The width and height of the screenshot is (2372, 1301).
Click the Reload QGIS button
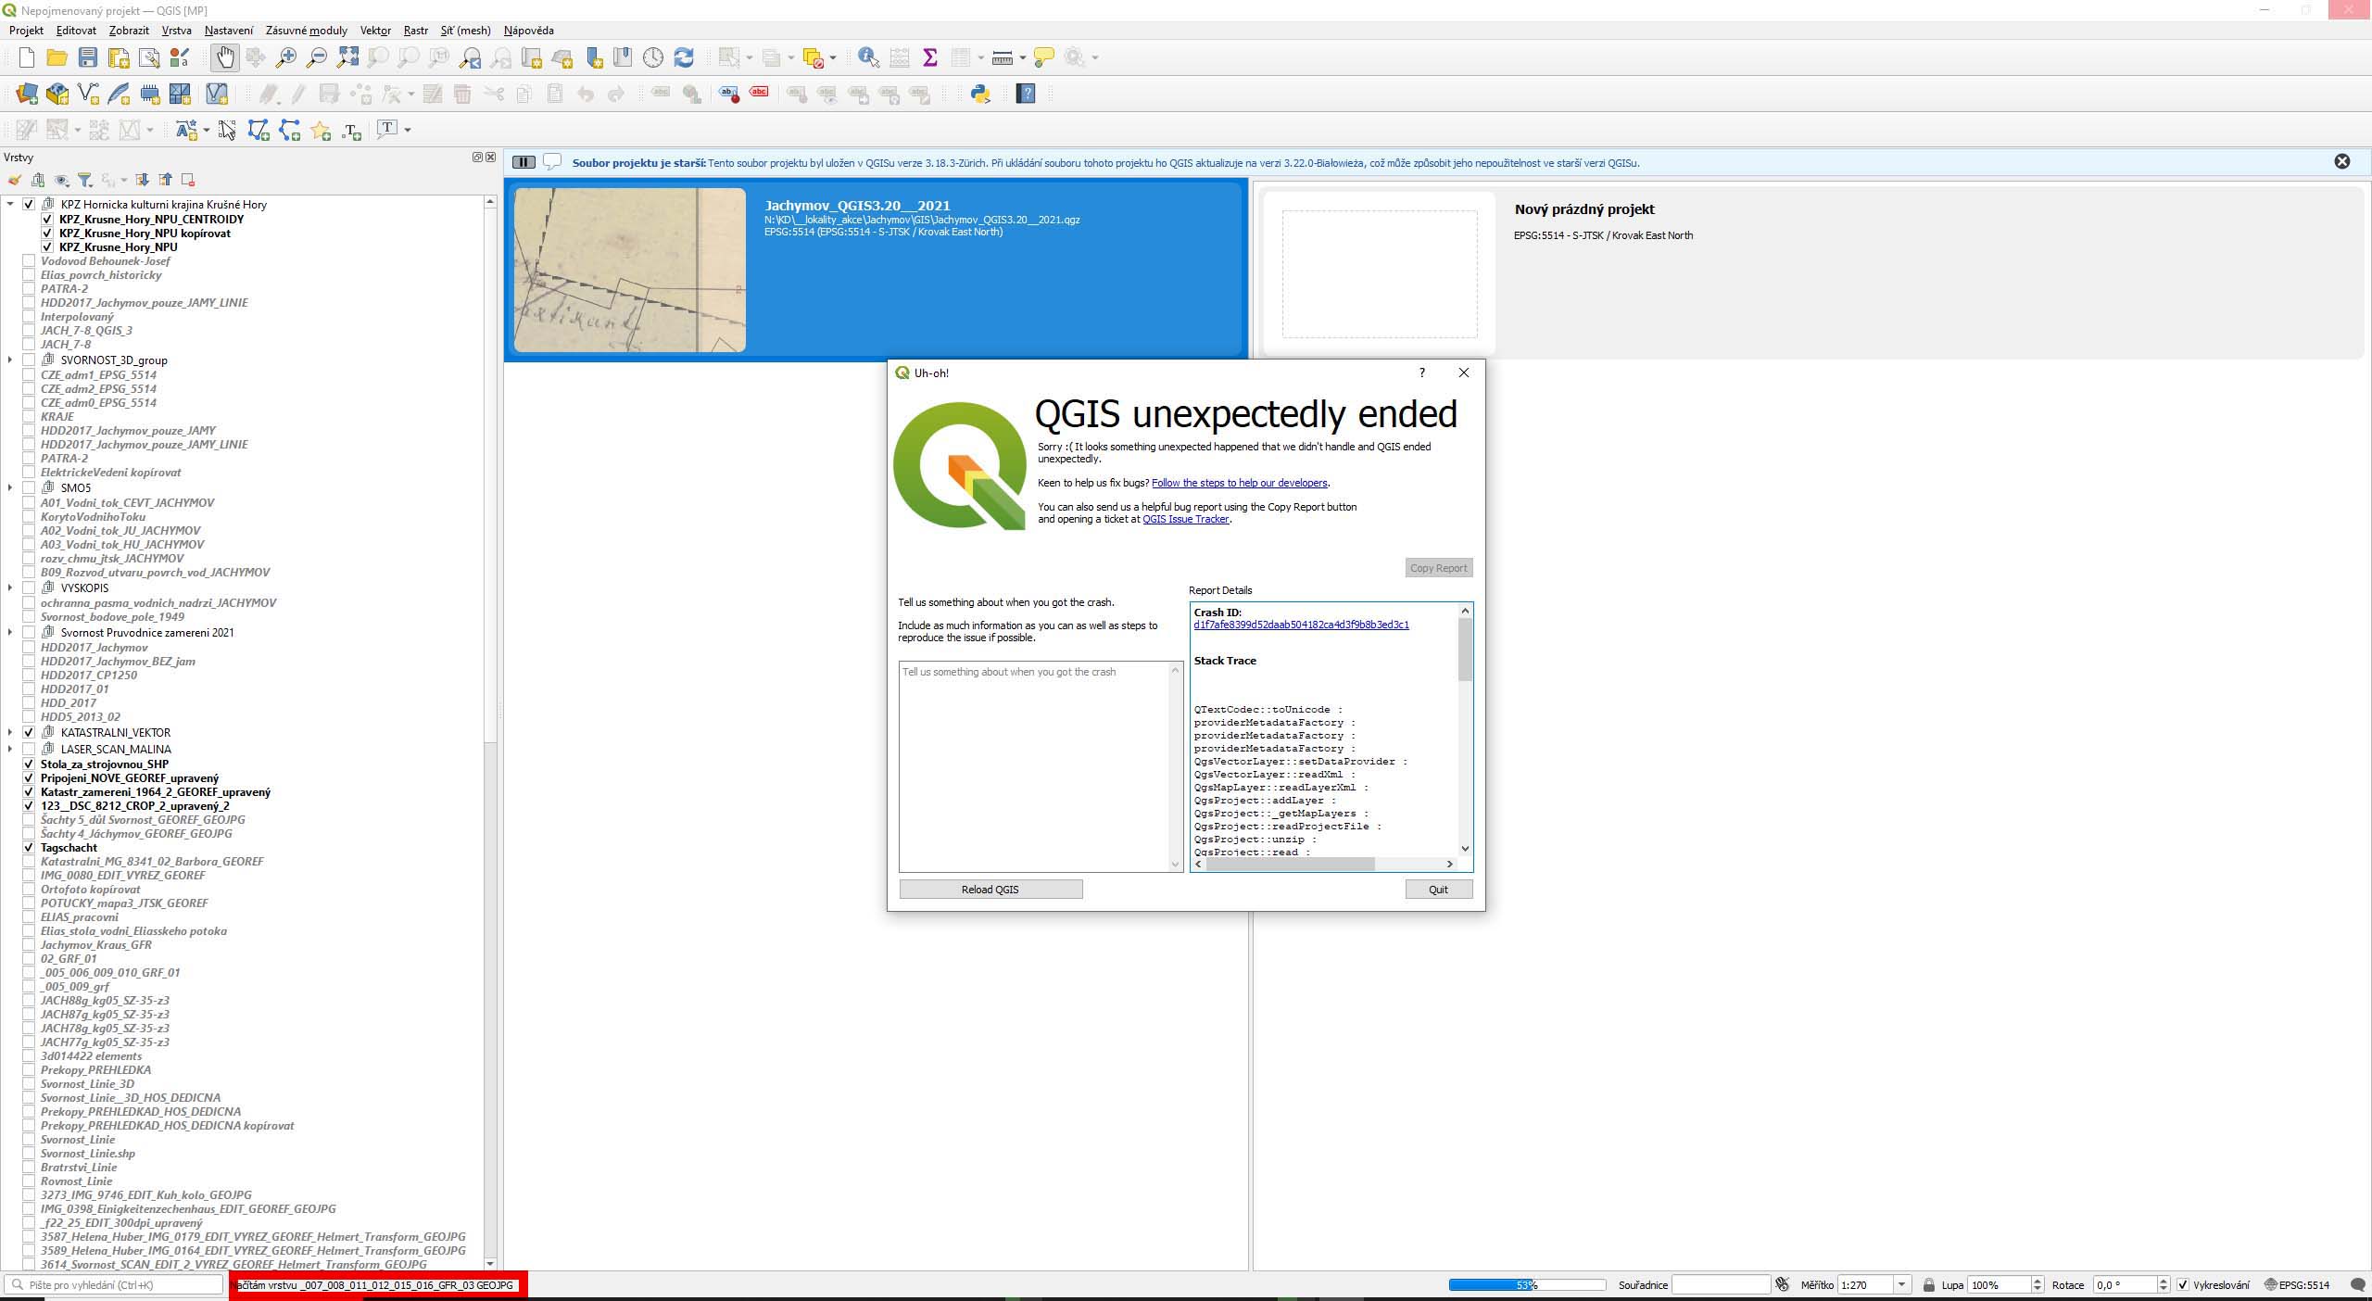point(989,889)
